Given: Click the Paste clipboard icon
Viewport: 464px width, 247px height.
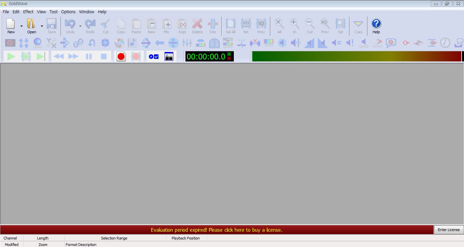Looking at the screenshot, I should (136, 26).
